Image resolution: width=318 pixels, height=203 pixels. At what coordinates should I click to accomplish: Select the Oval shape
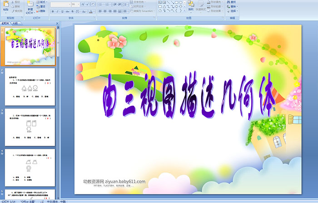180,2
